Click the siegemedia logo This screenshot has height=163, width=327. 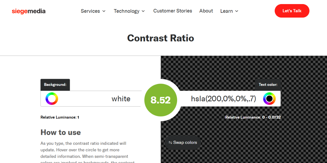[x=28, y=11]
